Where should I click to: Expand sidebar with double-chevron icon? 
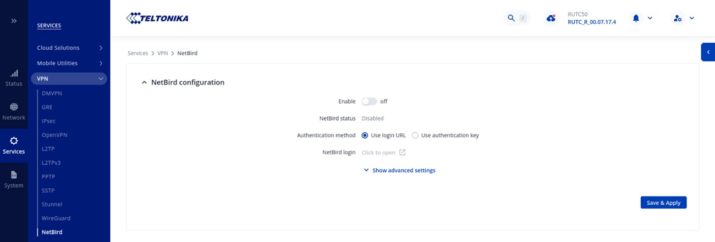[14, 21]
